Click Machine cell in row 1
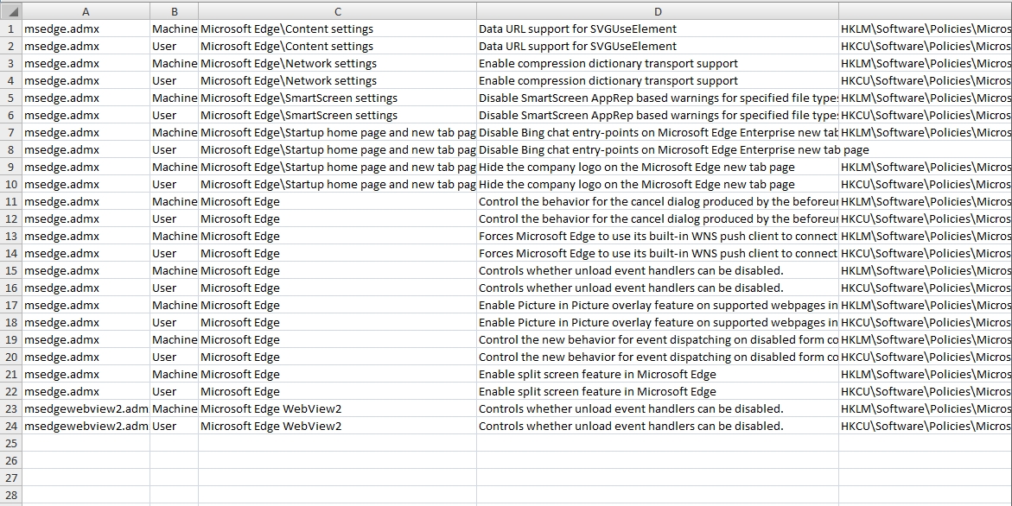Viewport: 1012px width, 506px height. click(x=175, y=28)
